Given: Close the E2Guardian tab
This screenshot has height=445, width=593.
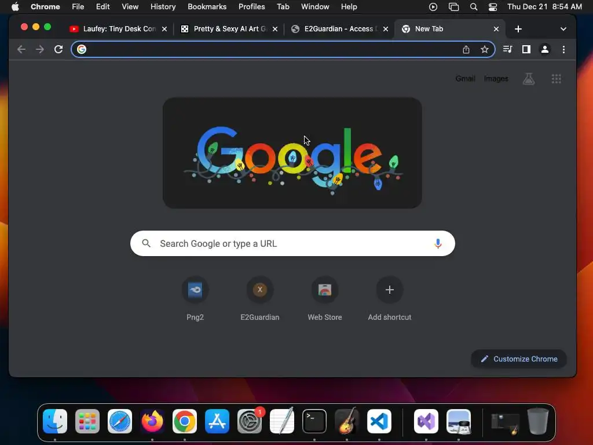Looking at the screenshot, I should click(385, 29).
